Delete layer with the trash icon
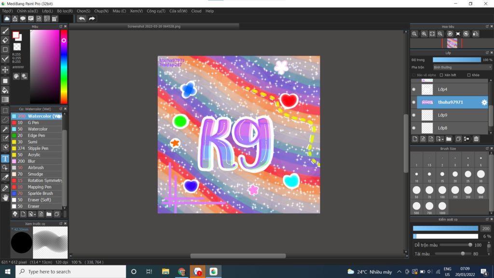 pyautogui.click(x=476, y=139)
